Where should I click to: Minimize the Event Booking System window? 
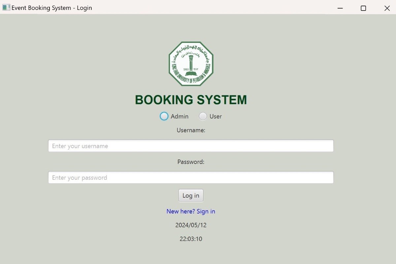pyautogui.click(x=340, y=8)
